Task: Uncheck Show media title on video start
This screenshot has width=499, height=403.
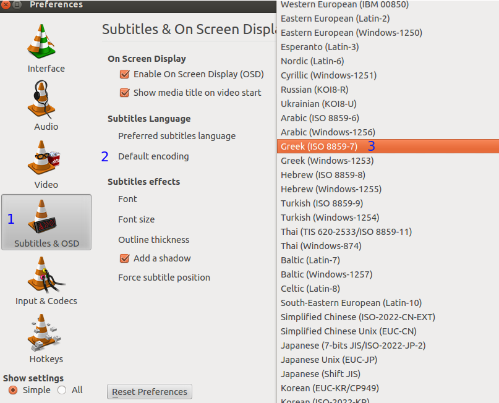Action: click(124, 93)
